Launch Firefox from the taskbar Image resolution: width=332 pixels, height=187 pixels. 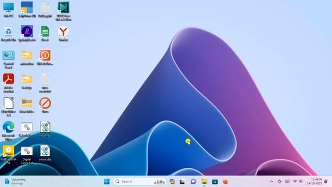click(x=226, y=181)
